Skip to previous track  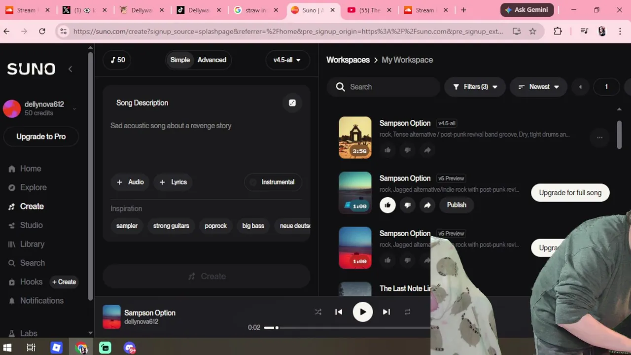[x=339, y=312]
